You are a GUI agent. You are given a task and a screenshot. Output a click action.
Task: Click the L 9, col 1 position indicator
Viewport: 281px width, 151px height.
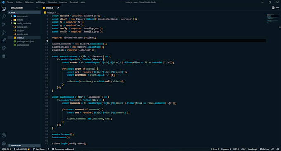pyautogui.click(x=215, y=149)
